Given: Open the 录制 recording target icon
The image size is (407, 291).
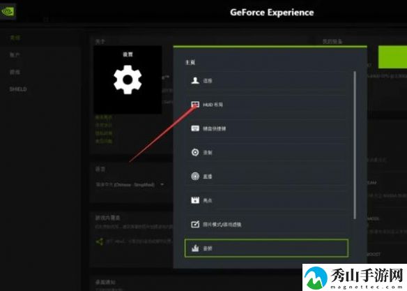Looking at the screenshot, I should (195, 152).
